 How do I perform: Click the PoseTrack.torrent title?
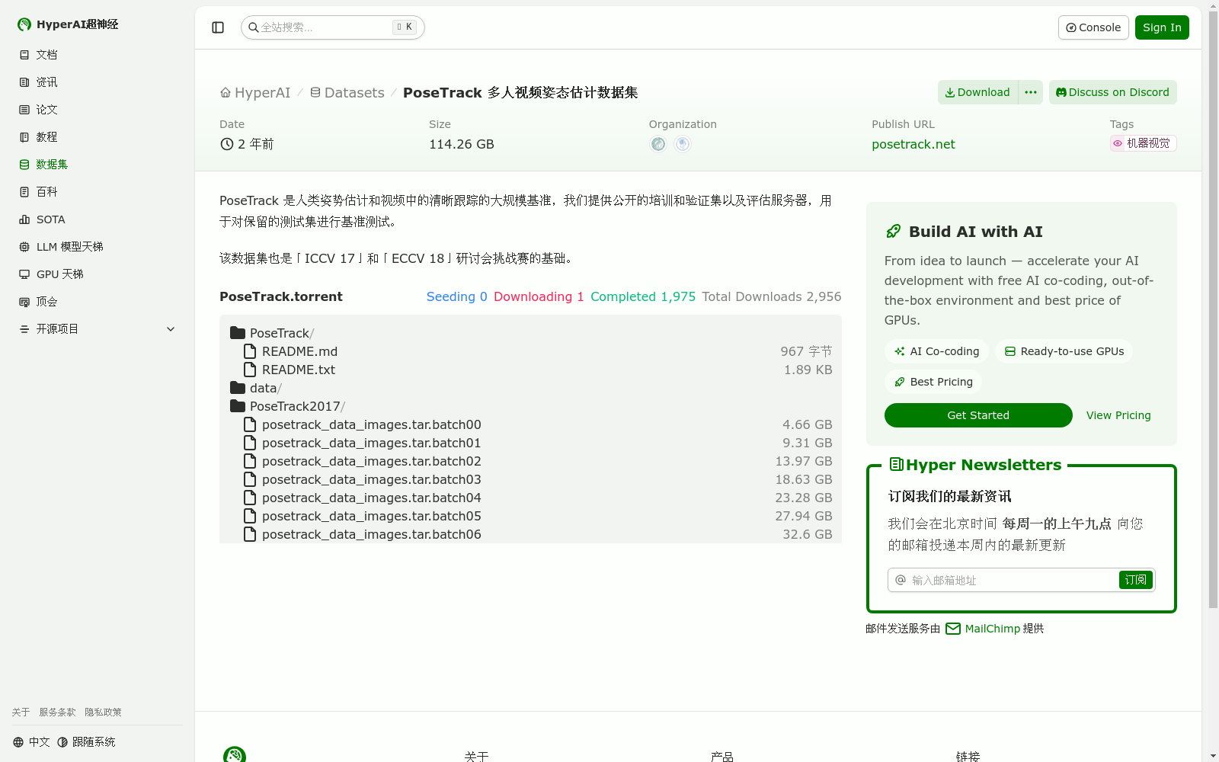(281, 297)
